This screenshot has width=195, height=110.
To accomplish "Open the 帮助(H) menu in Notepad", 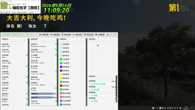I will click(x=24, y=4).
